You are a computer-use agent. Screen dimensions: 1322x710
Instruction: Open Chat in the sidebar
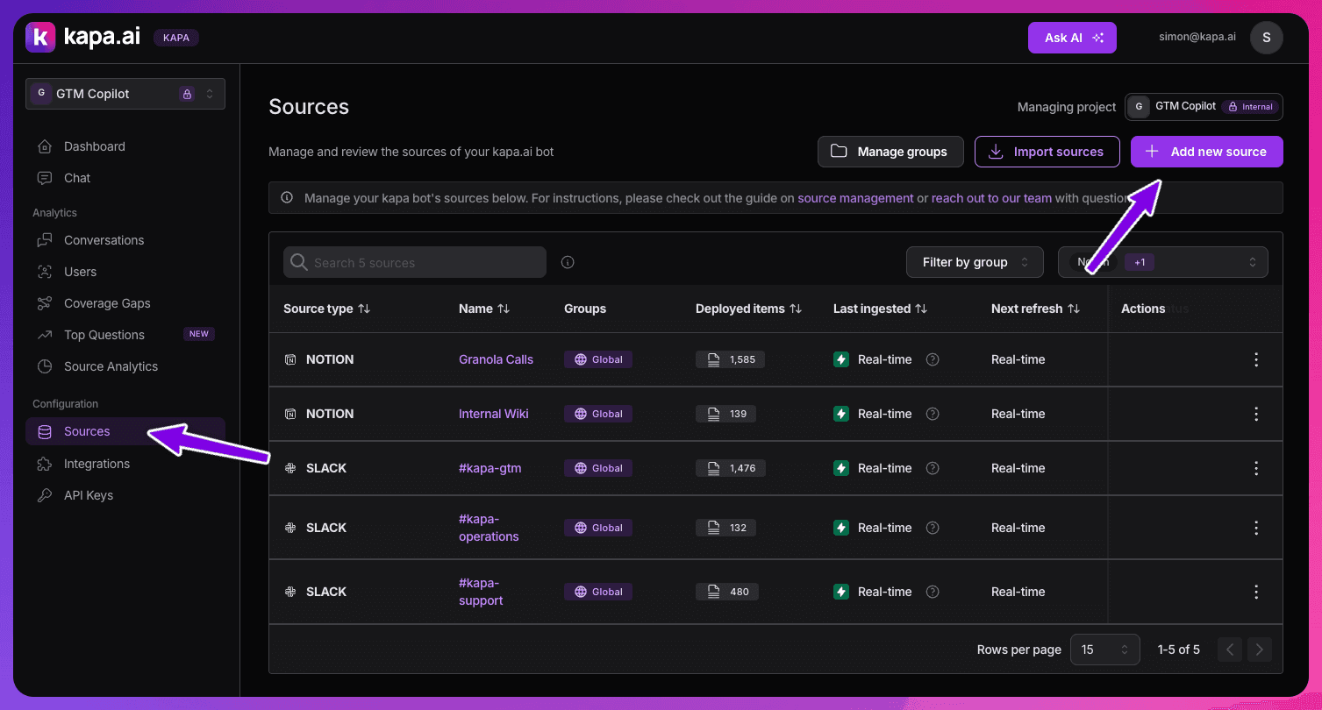coord(77,178)
